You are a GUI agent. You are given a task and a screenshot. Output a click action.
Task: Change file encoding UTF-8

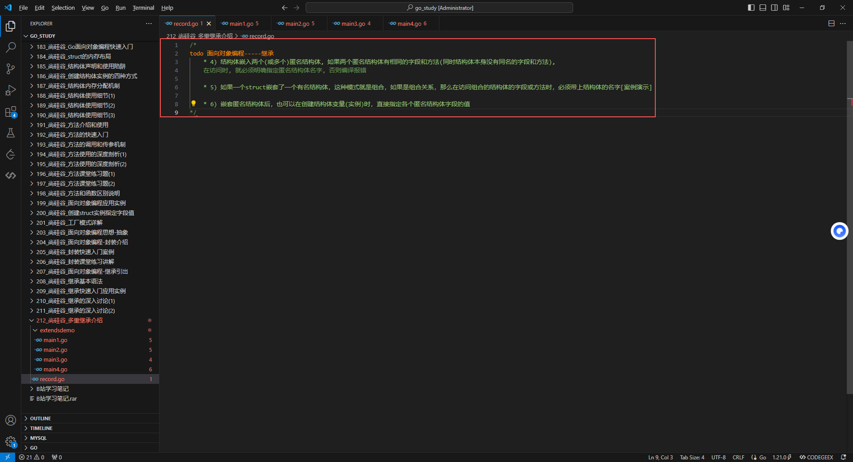click(718, 457)
